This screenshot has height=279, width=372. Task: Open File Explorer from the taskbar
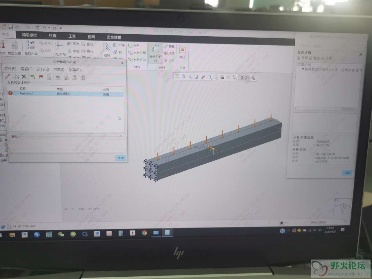pyautogui.click(x=12, y=235)
